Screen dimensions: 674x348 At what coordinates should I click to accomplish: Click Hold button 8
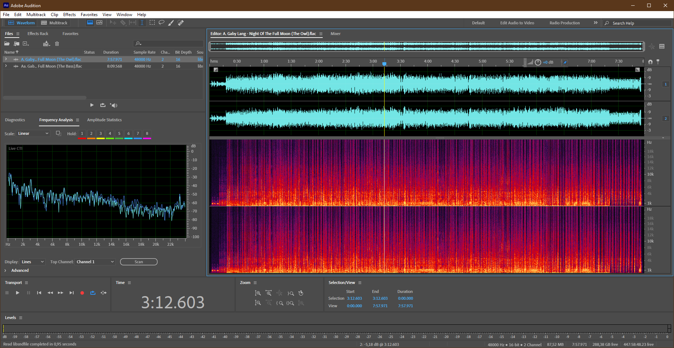[147, 134]
